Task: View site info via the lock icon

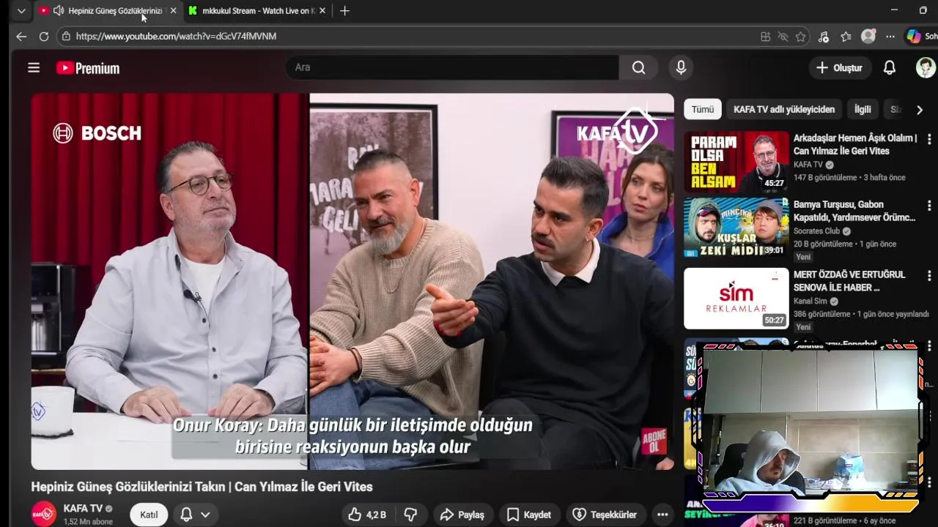Action: coord(66,36)
